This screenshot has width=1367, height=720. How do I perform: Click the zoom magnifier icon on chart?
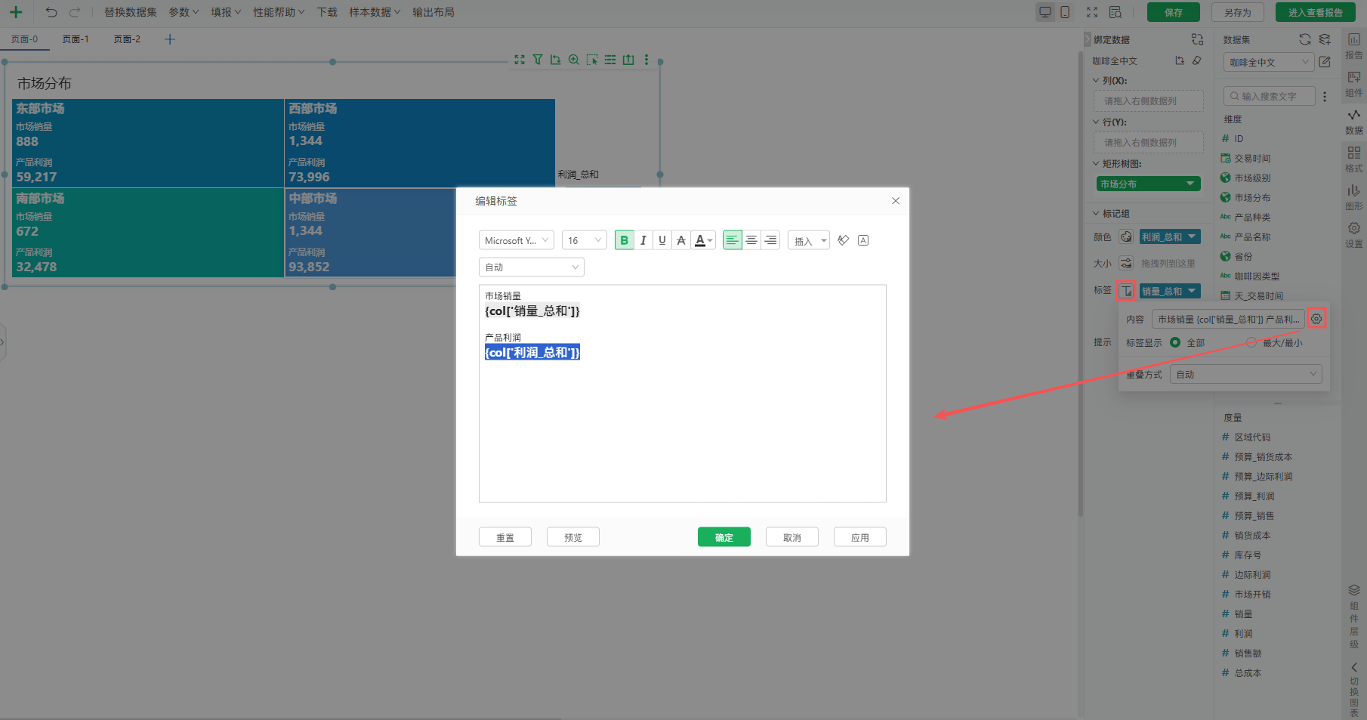point(574,60)
